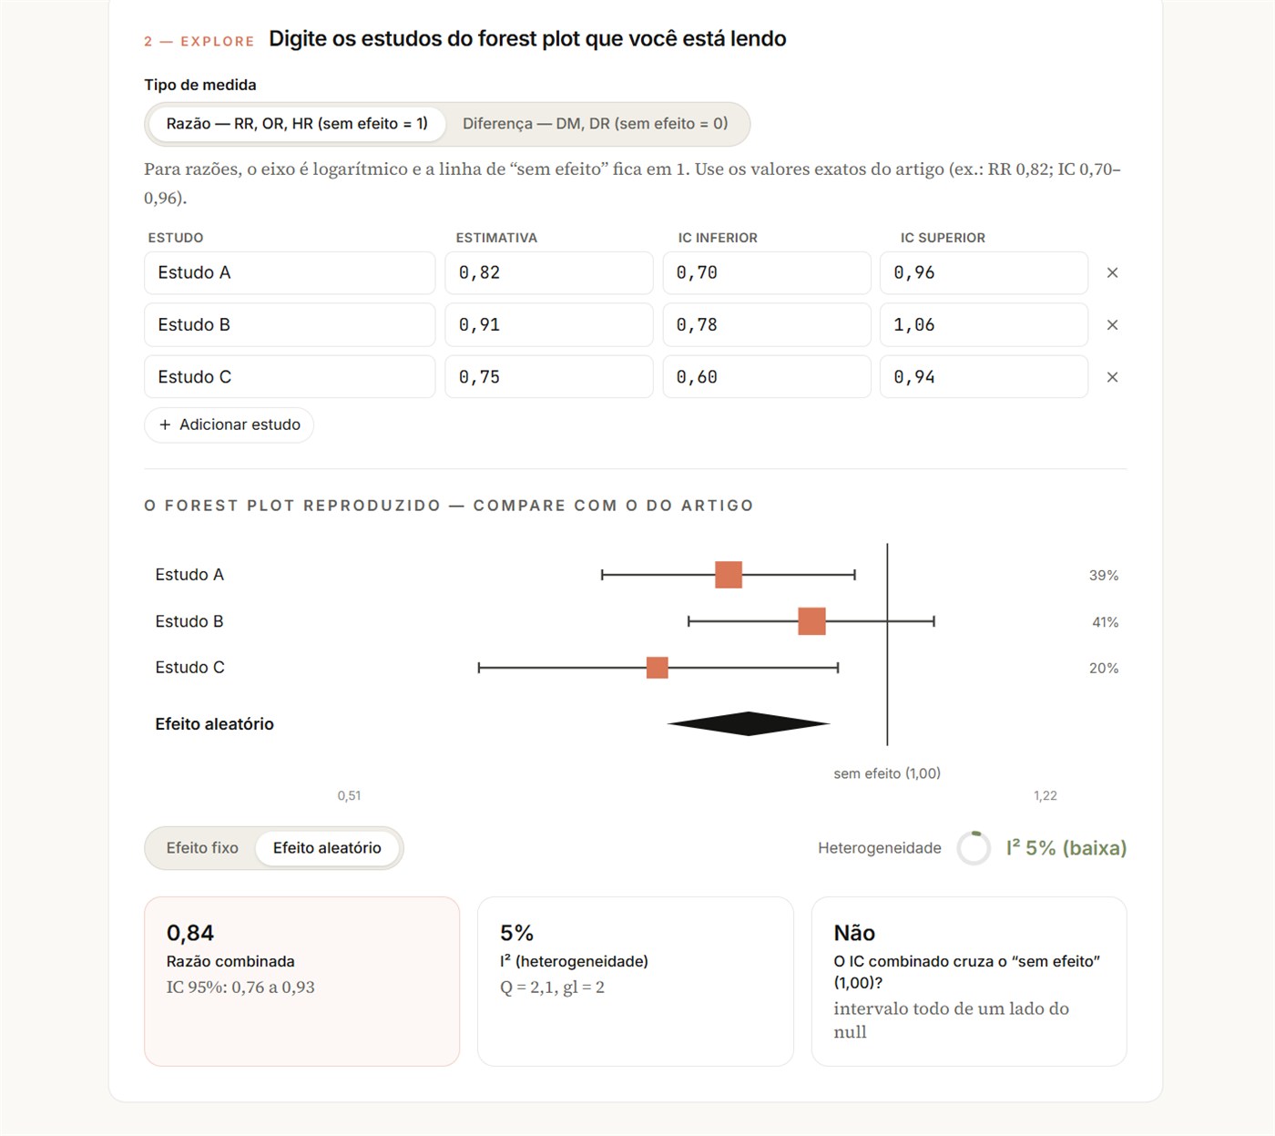The height and width of the screenshot is (1136, 1275).
Task: Select the Efeito fixo model
Action: tap(202, 848)
